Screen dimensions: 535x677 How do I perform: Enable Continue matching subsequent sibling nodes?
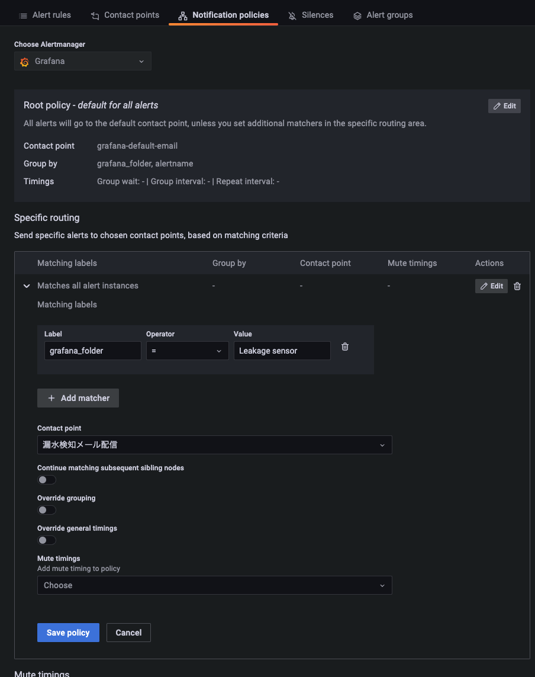click(47, 480)
